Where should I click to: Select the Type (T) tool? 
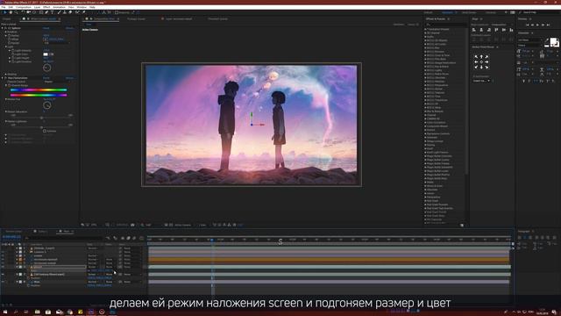[53, 12]
